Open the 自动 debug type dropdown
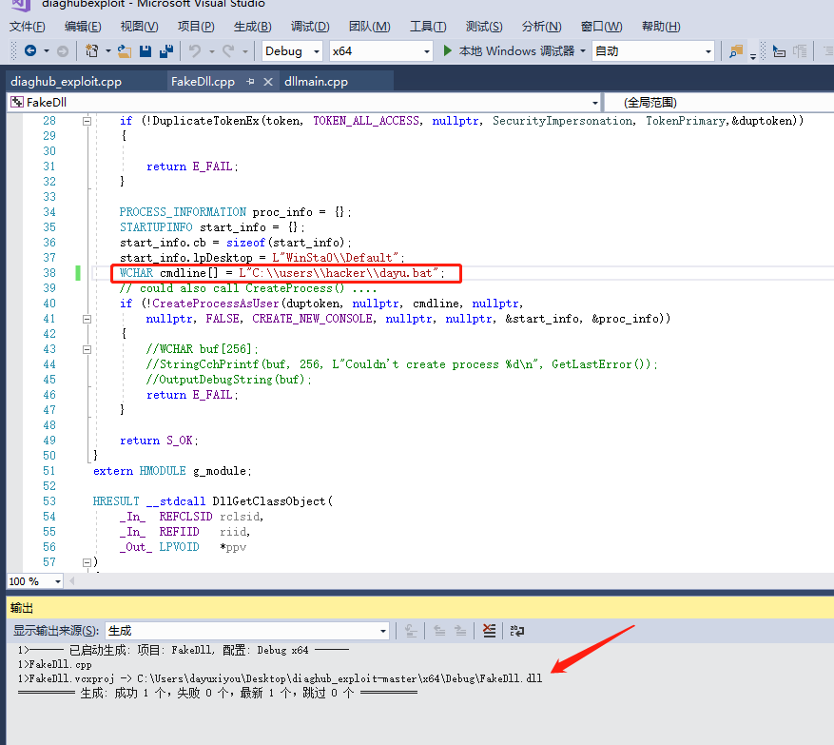This screenshot has width=834, height=745. [x=652, y=51]
